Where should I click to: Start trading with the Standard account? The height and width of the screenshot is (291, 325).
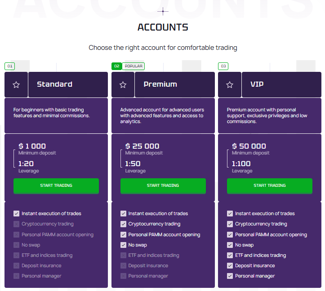(x=56, y=185)
